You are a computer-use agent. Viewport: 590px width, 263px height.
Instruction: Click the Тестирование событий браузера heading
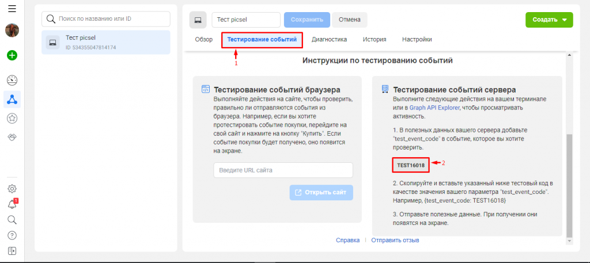pyautogui.click(x=277, y=90)
